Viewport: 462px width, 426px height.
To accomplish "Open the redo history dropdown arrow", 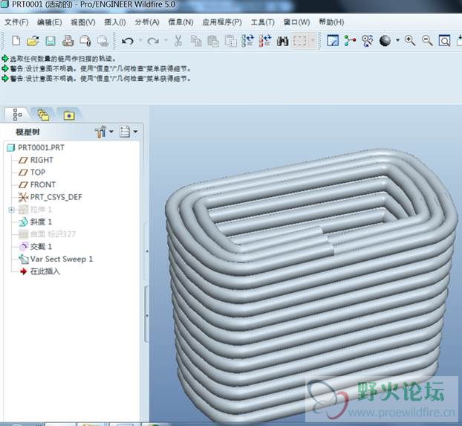I will coord(166,40).
